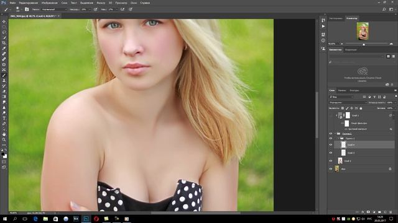This screenshot has height=223, width=398.
Task: Select the Zoom tool
Action: [4, 139]
